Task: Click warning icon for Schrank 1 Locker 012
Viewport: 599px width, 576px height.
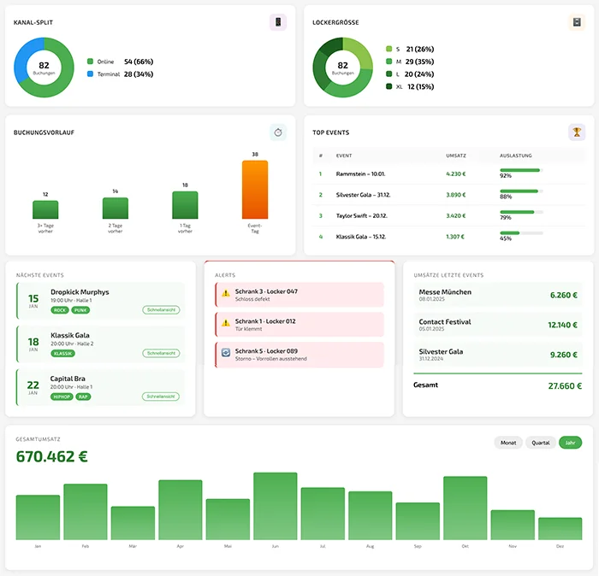Action: [x=226, y=323]
